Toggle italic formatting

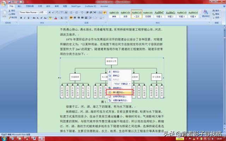pos(25,18)
